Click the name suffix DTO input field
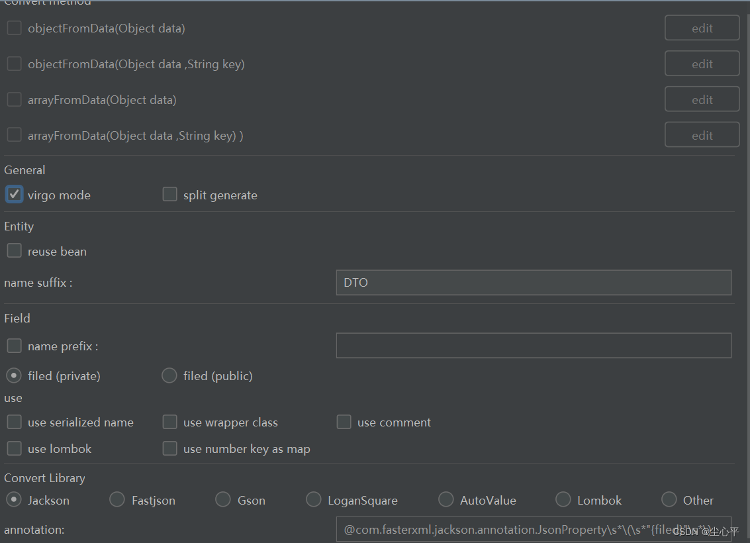This screenshot has height=543, width=750. click(x=533, y=282)
